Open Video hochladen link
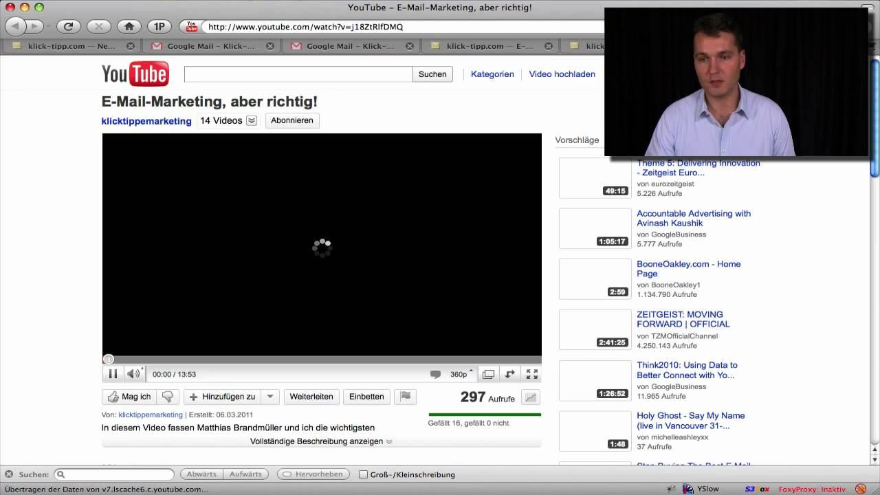The height and width of the screenshot is (495, 880). pos(562,74)
